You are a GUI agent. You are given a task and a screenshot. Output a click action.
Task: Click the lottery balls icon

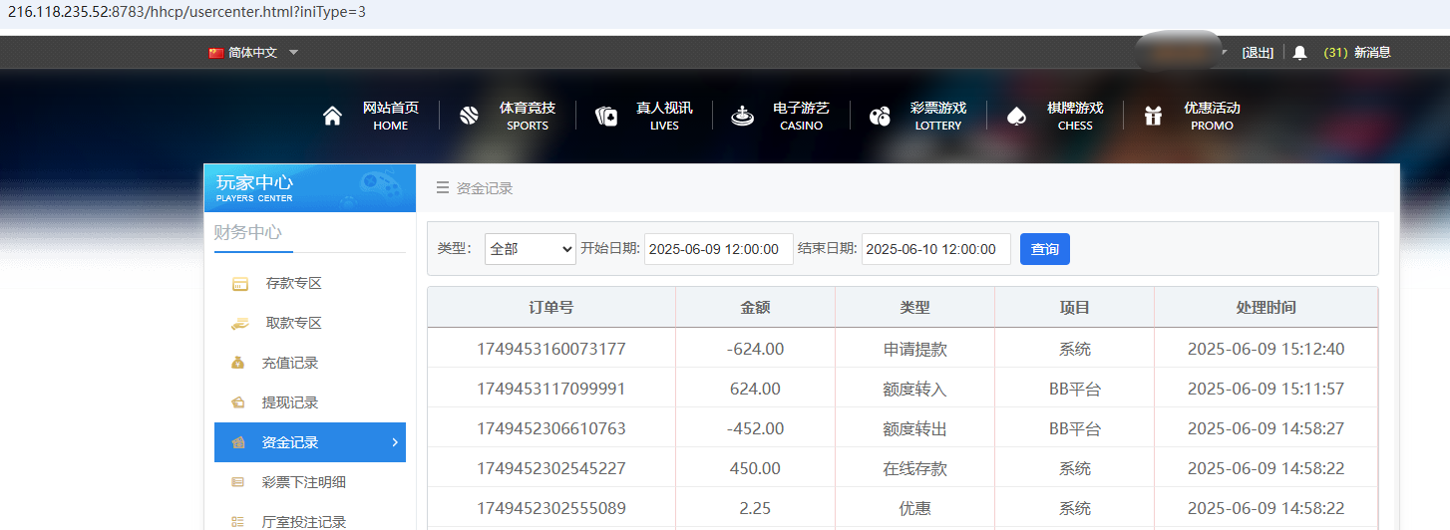[x=879, y=117]
